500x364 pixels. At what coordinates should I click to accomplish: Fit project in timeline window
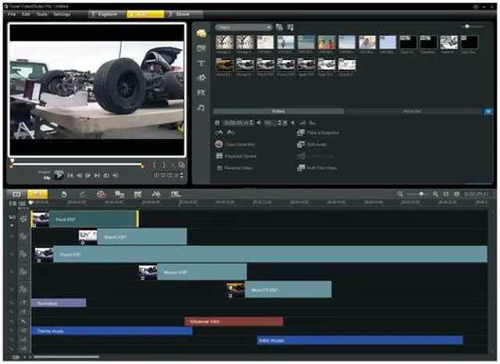[446, 194]
